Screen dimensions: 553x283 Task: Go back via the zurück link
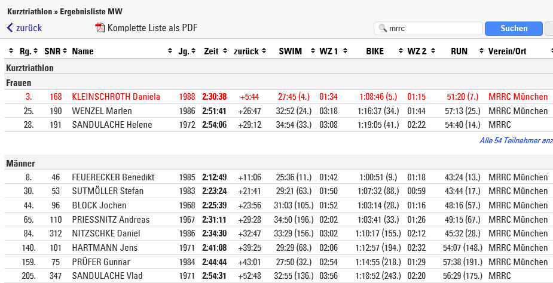pyautogui.click(x=29, y=28)
